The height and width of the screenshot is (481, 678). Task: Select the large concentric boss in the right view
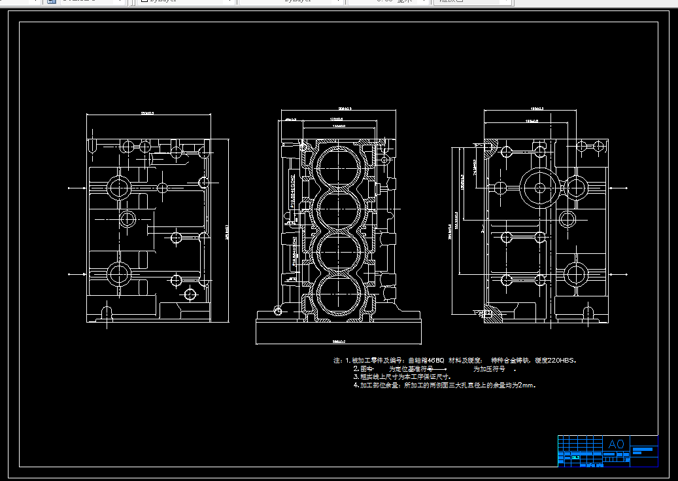539,188
